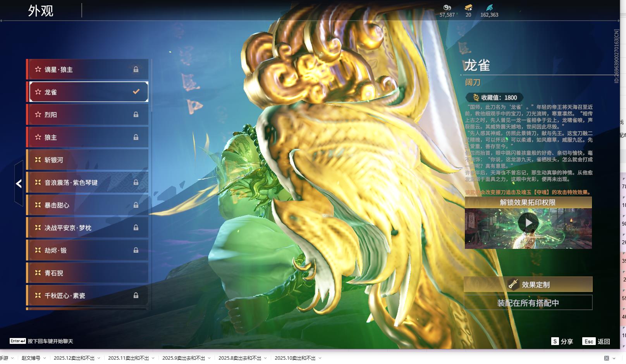Click the lock icon on 决战平安京·梦枕
This screenshot has width=626, height=364.
pos(136,228)
